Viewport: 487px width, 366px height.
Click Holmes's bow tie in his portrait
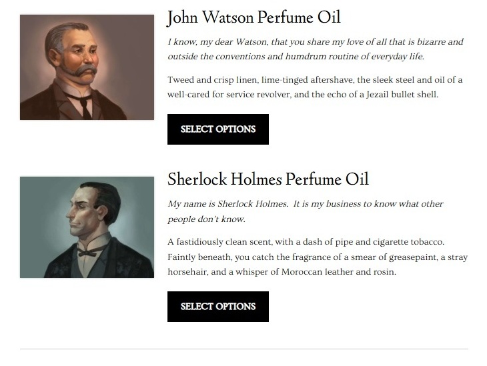coord(91,251)
